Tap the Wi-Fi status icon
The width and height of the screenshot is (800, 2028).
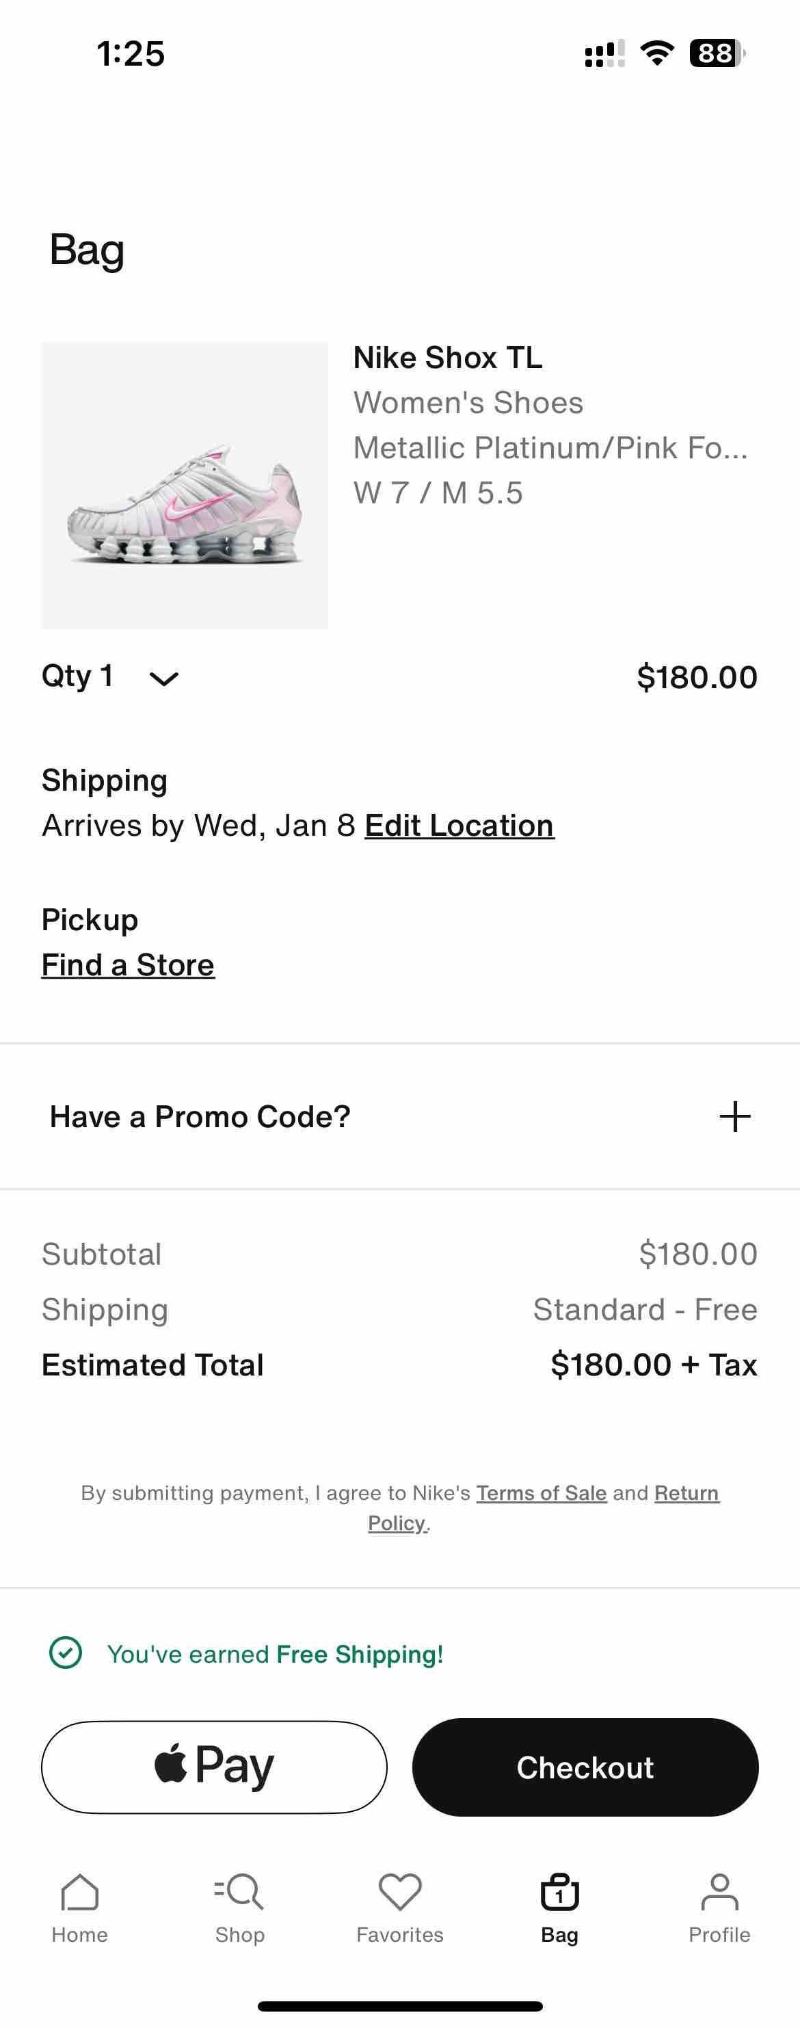(656, 53)
